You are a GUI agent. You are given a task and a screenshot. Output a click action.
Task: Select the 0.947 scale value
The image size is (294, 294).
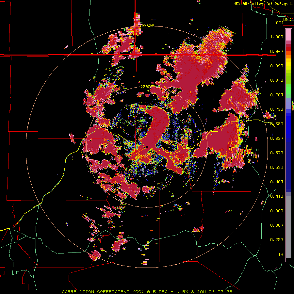coord(277,51)
